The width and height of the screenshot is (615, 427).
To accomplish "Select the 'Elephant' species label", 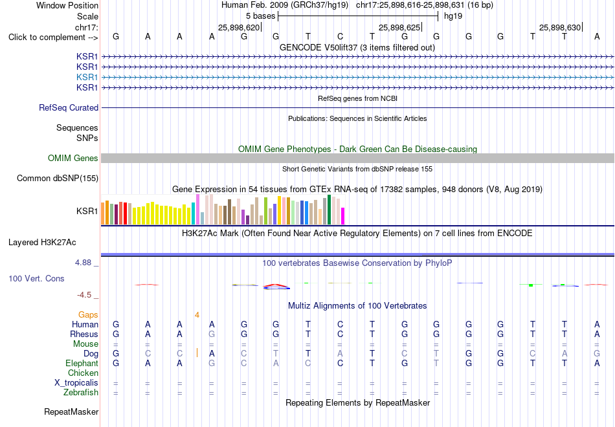I will click(x=82, y=363).
